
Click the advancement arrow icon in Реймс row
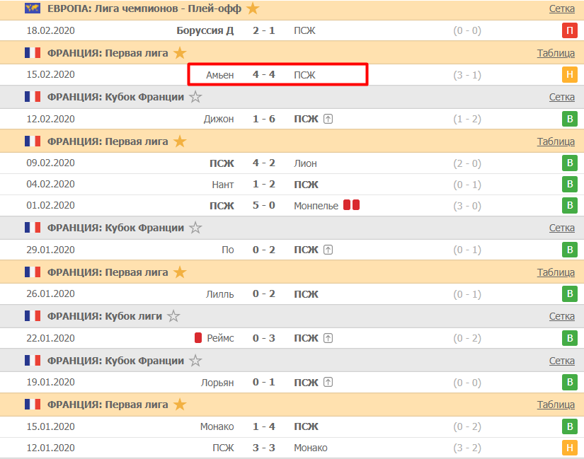pyautogui.click(x=328, y=338)
